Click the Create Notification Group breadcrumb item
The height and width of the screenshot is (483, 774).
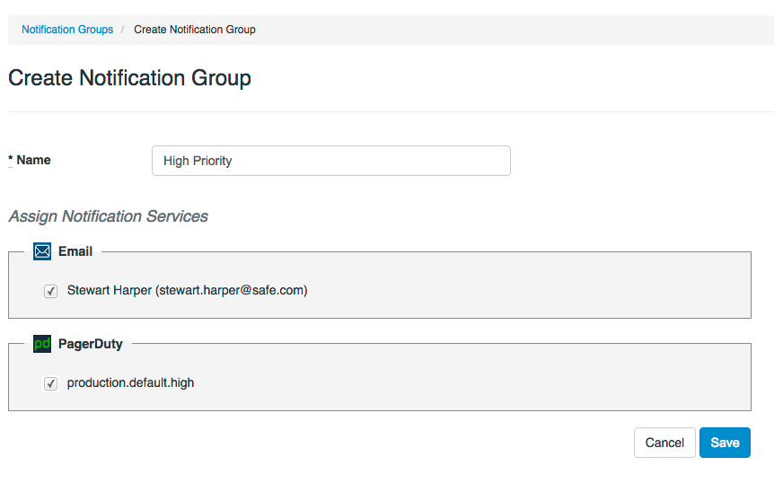click(195, 30)
